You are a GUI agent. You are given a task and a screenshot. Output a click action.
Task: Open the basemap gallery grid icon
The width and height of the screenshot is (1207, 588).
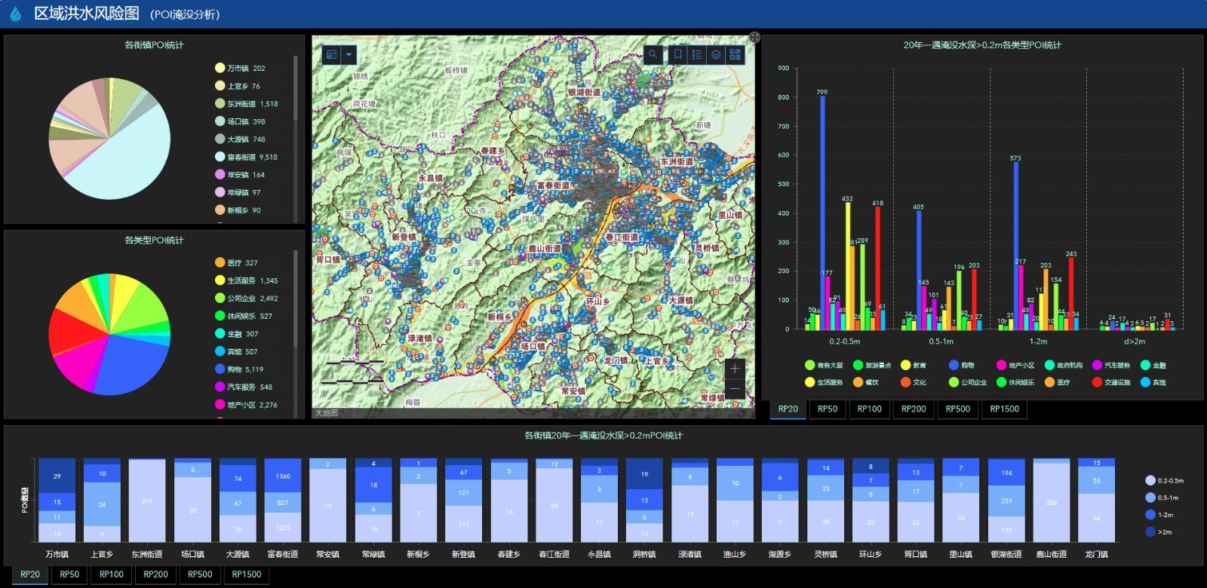(x=735, y=54)
